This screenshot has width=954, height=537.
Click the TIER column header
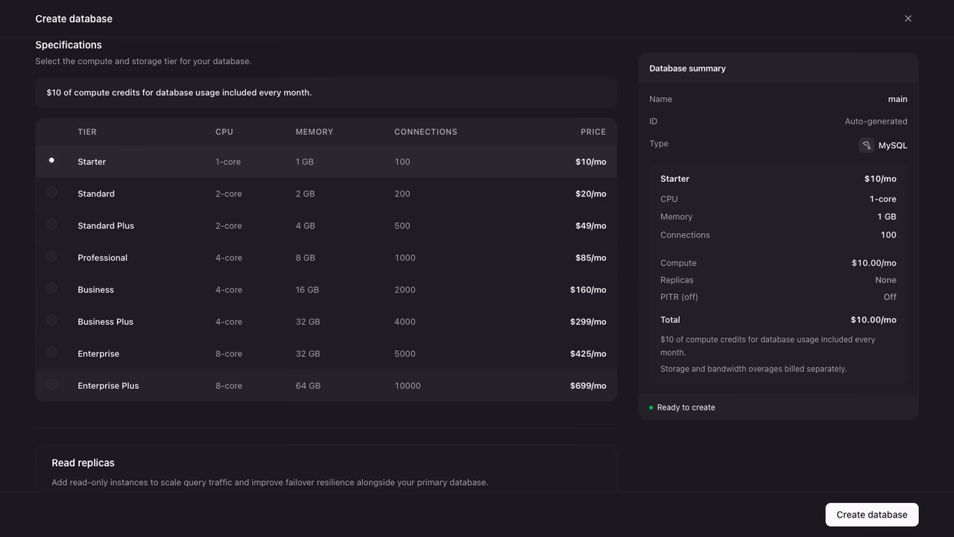coord(87,132)
